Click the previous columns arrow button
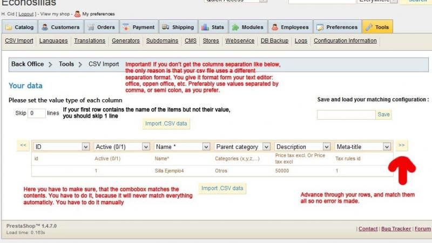Screen dimensions: 432x243 coord(23,145)
